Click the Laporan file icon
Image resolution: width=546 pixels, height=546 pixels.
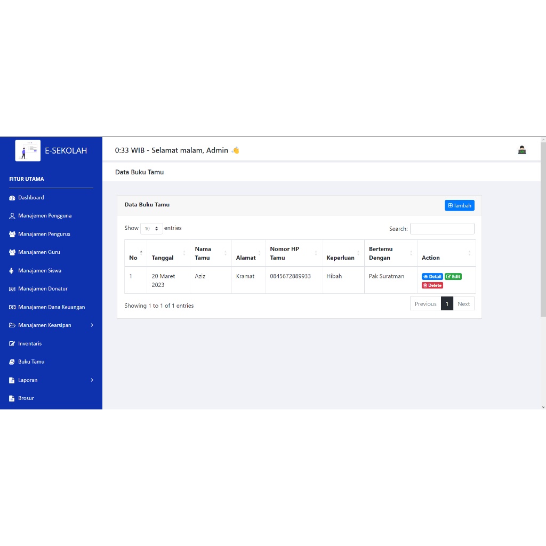12,380
